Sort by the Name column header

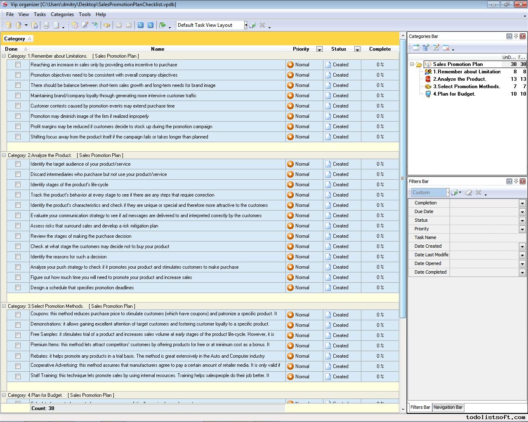pyautogui.click(x=158, y=49)
